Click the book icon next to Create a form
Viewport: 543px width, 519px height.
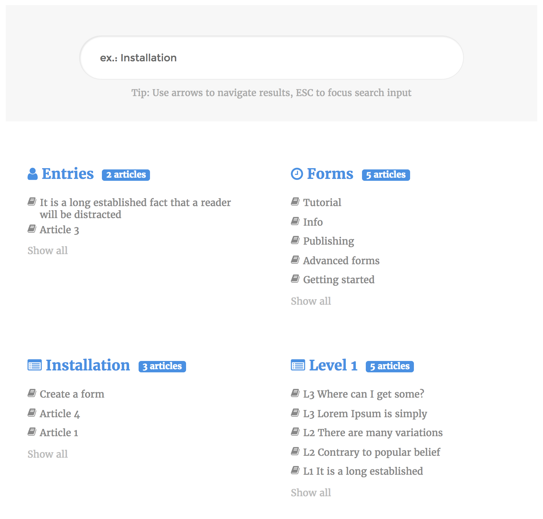pyautogui.click(x=32, y=393)
